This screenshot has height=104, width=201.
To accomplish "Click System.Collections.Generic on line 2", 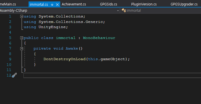I will click(71, 22).
